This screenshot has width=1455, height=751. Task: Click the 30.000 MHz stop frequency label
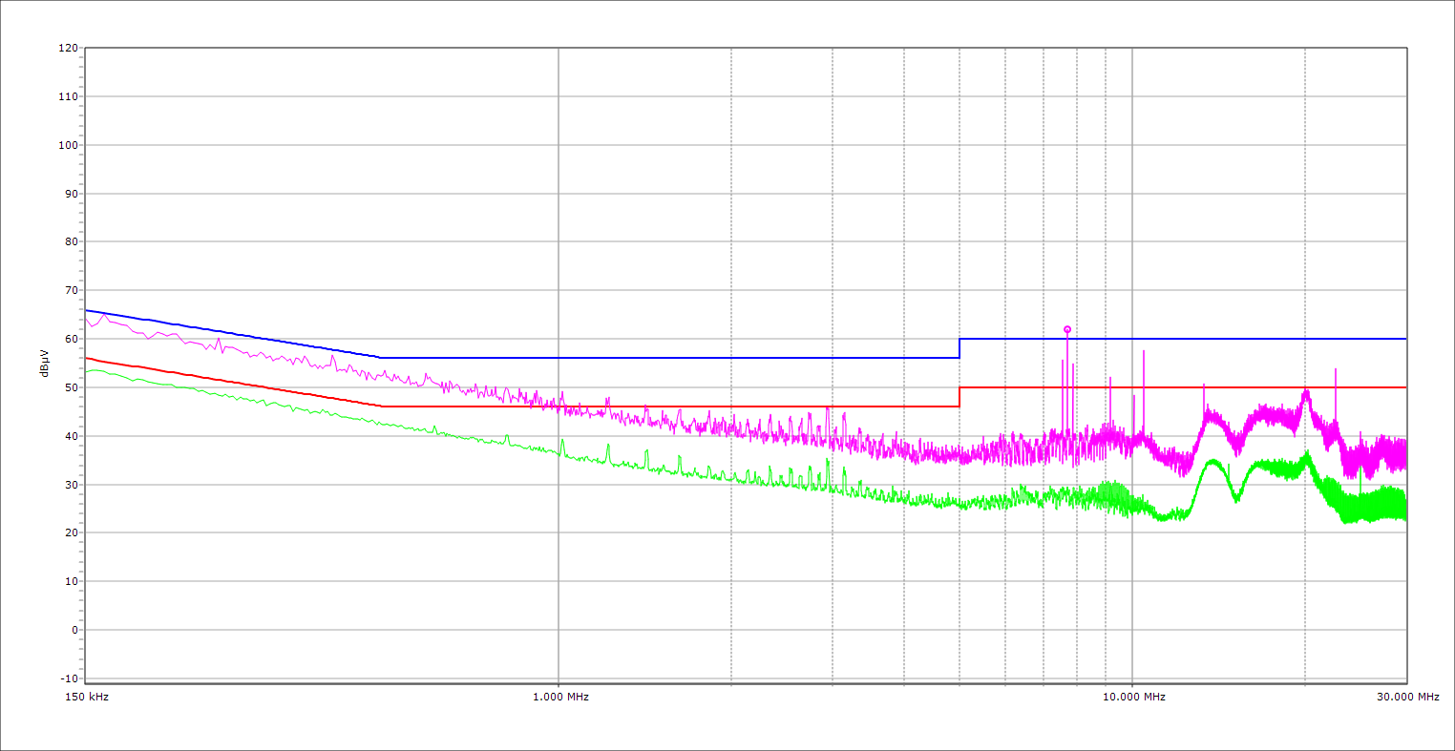click(1407, 697)
